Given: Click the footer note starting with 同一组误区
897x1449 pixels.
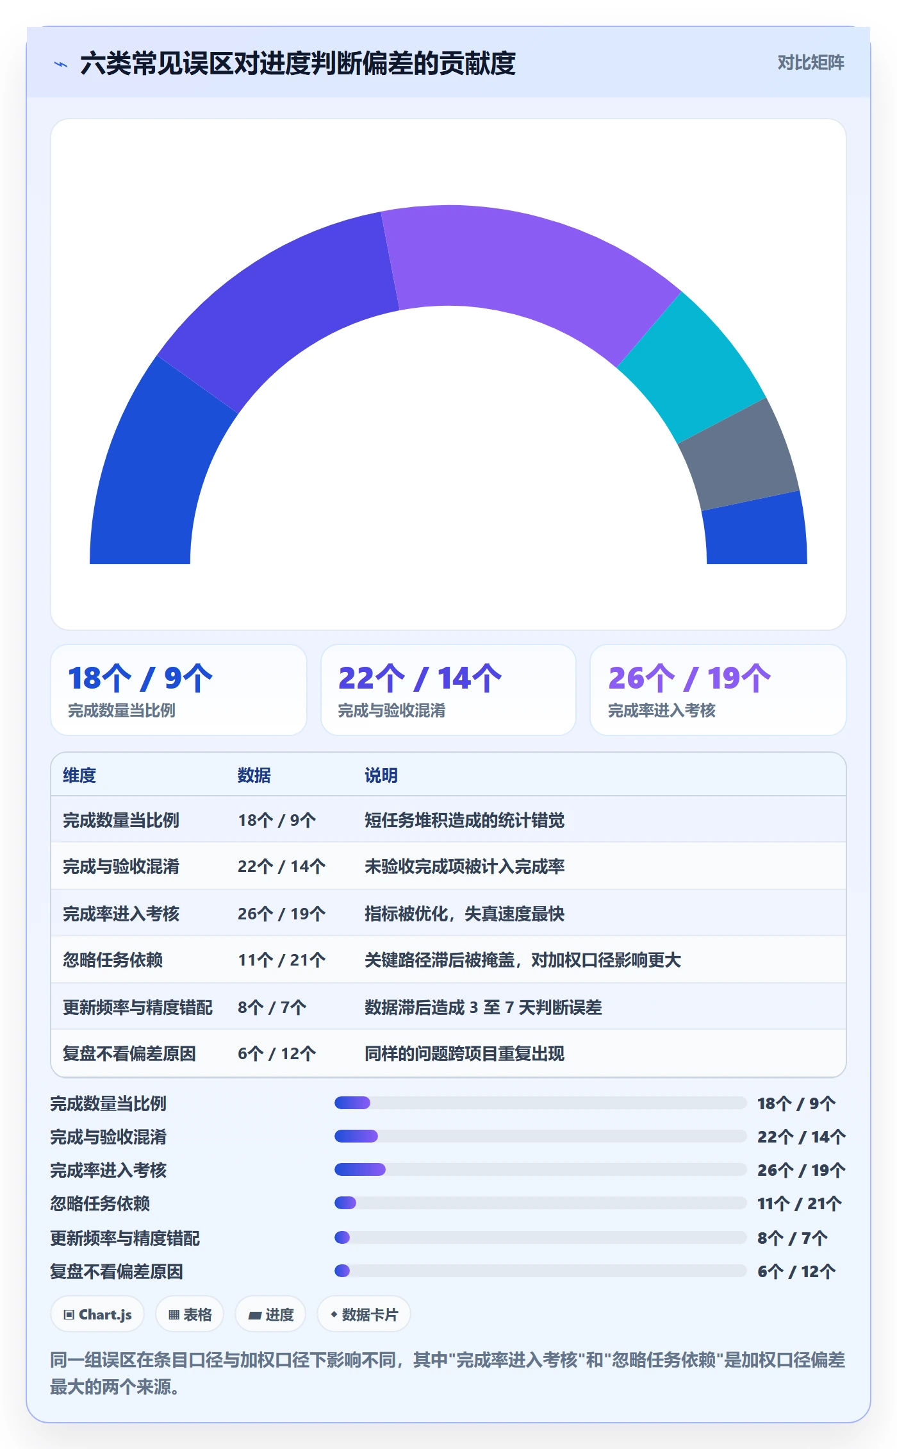Looking at the screenshot, I should [x=448, y=1373].
